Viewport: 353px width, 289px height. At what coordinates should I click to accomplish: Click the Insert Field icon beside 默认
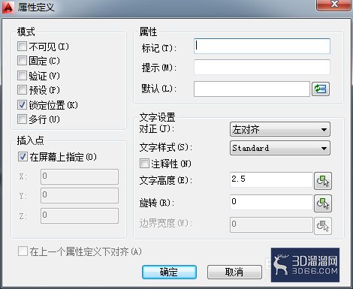coord(321,89)
